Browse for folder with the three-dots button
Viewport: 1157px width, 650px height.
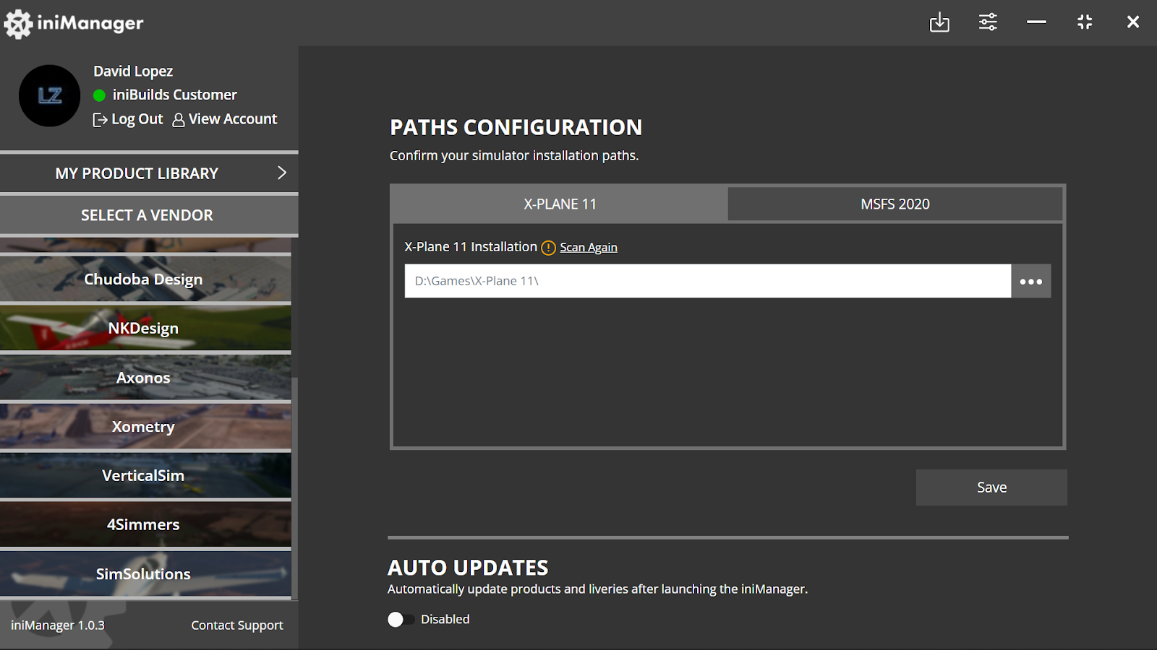click(1031, 281)
